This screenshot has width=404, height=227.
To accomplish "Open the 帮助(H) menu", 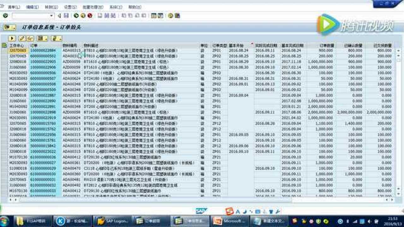I will [x=135, y=7].
